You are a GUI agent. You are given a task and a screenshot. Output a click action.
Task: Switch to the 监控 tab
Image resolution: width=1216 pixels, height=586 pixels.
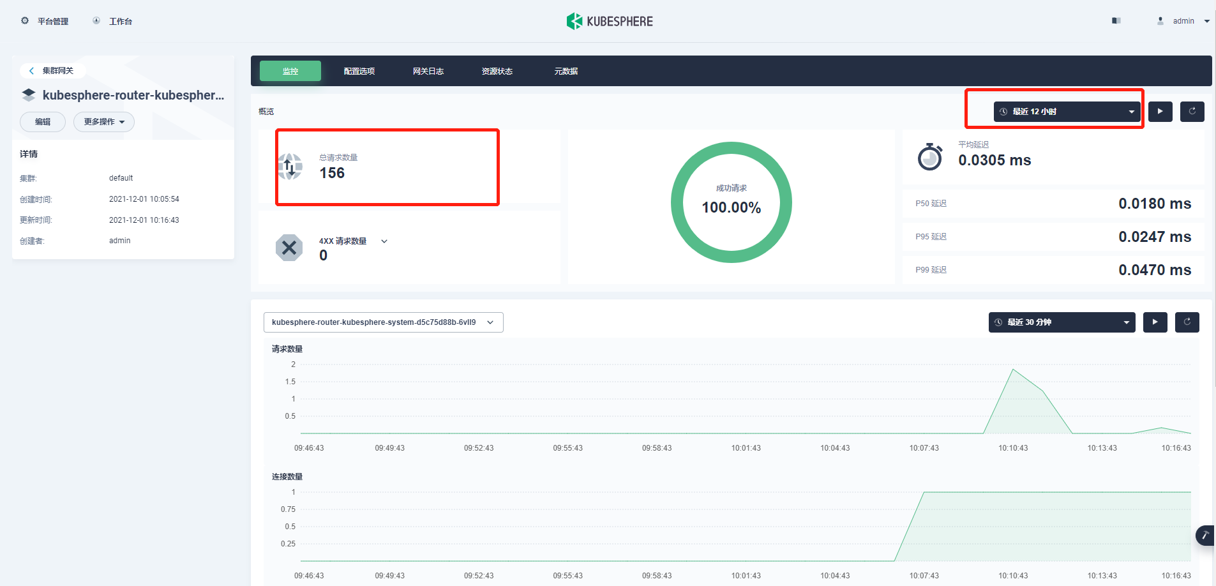click(290, 71)
